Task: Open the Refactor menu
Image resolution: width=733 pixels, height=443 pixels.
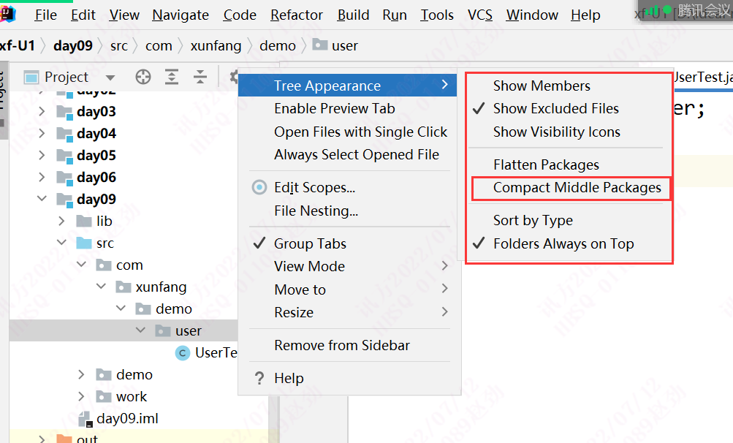Action: tap(297, 15)
